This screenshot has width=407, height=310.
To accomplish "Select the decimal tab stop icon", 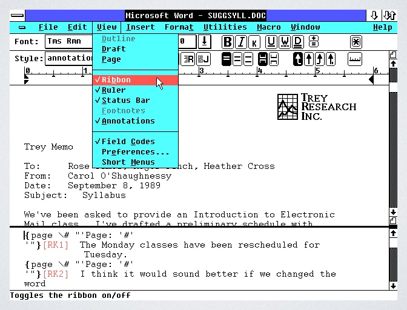I will [x=331, y=59].
